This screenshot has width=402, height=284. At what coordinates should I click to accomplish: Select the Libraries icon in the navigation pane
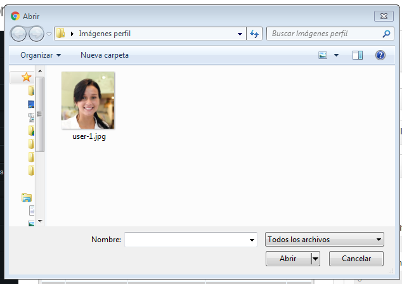tap(27, 198)
